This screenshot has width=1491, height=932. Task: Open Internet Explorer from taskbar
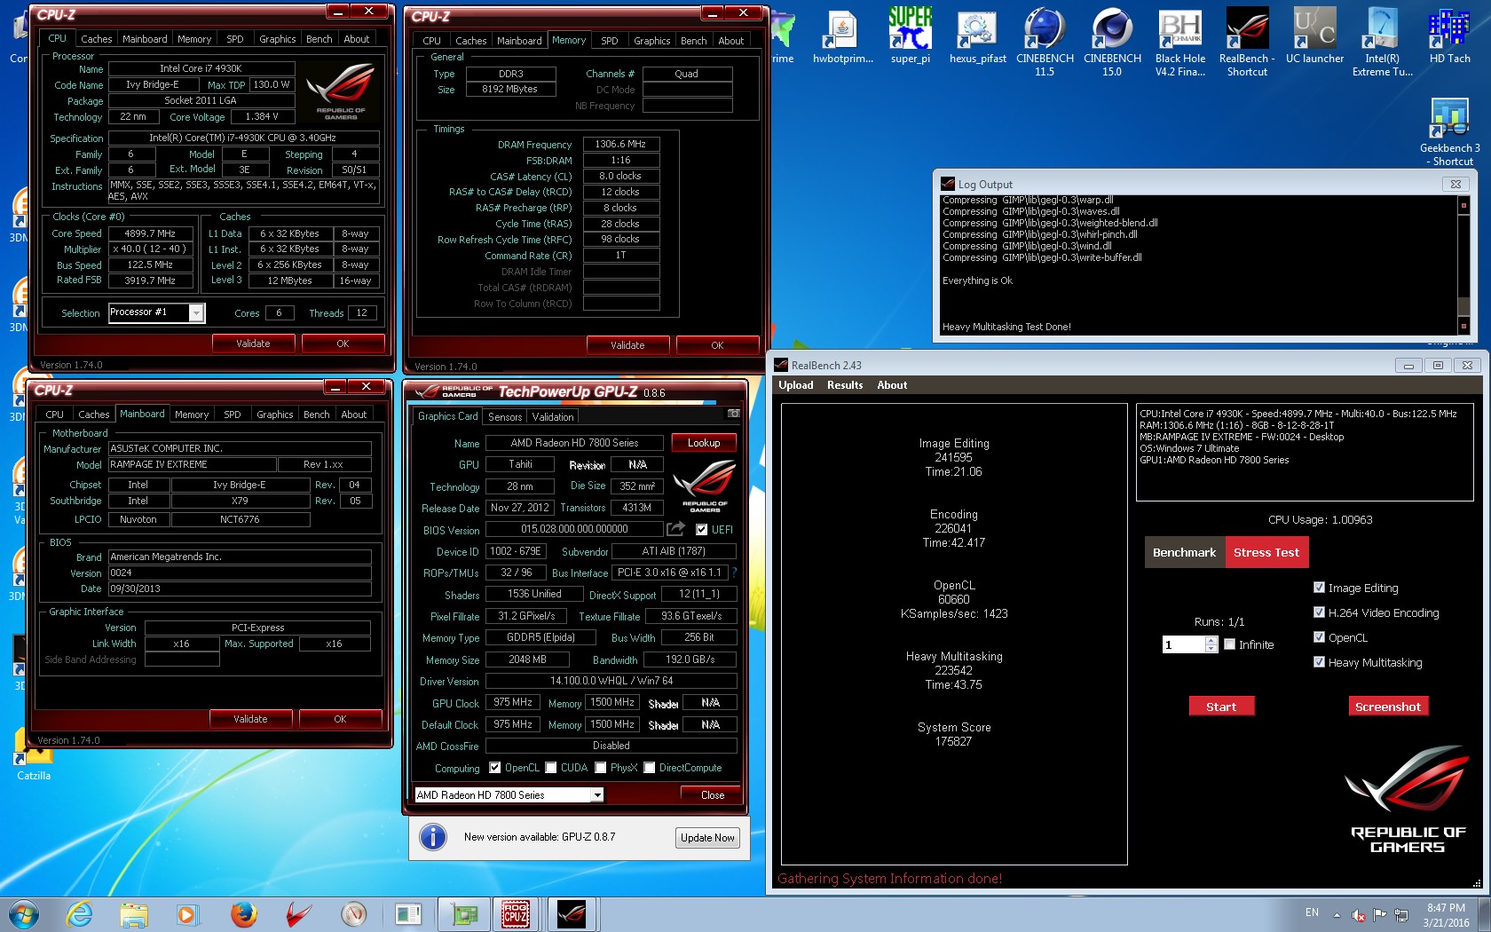(x=79, y=914)
